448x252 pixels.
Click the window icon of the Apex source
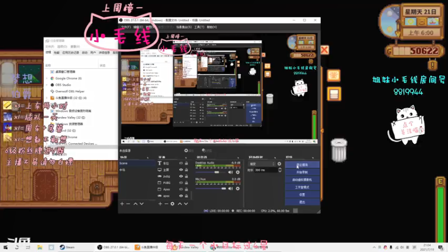click(x=160, y=189)
